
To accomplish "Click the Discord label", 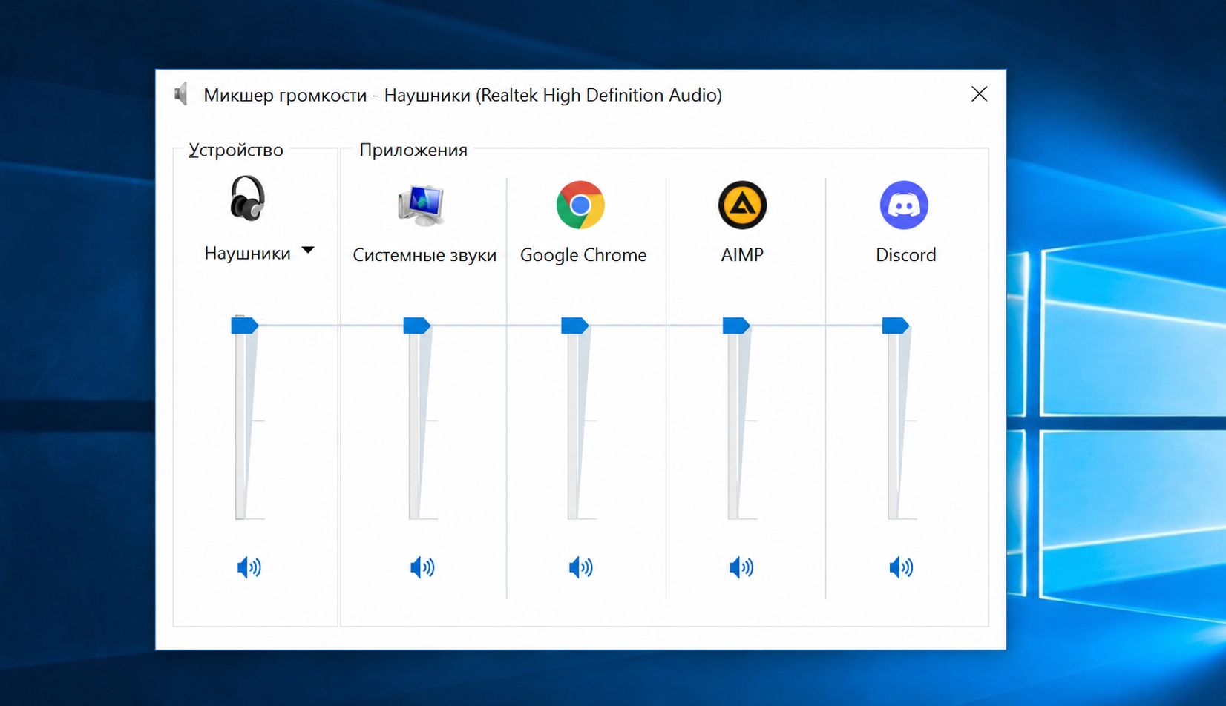I will point(905,255).
